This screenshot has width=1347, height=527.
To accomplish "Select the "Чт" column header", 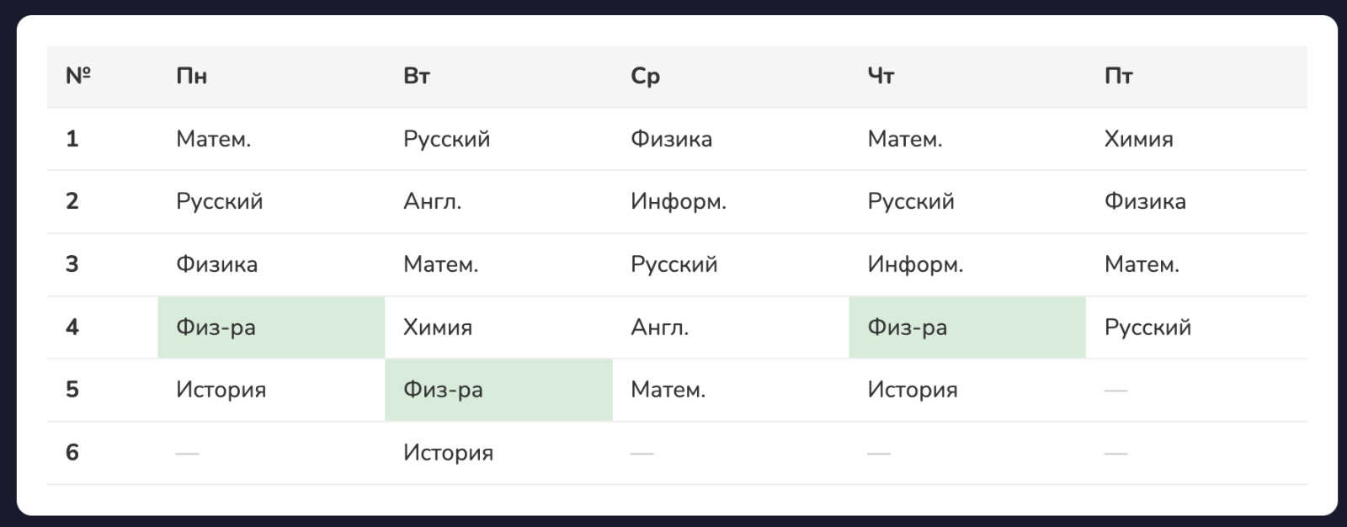I will [881, 77].
